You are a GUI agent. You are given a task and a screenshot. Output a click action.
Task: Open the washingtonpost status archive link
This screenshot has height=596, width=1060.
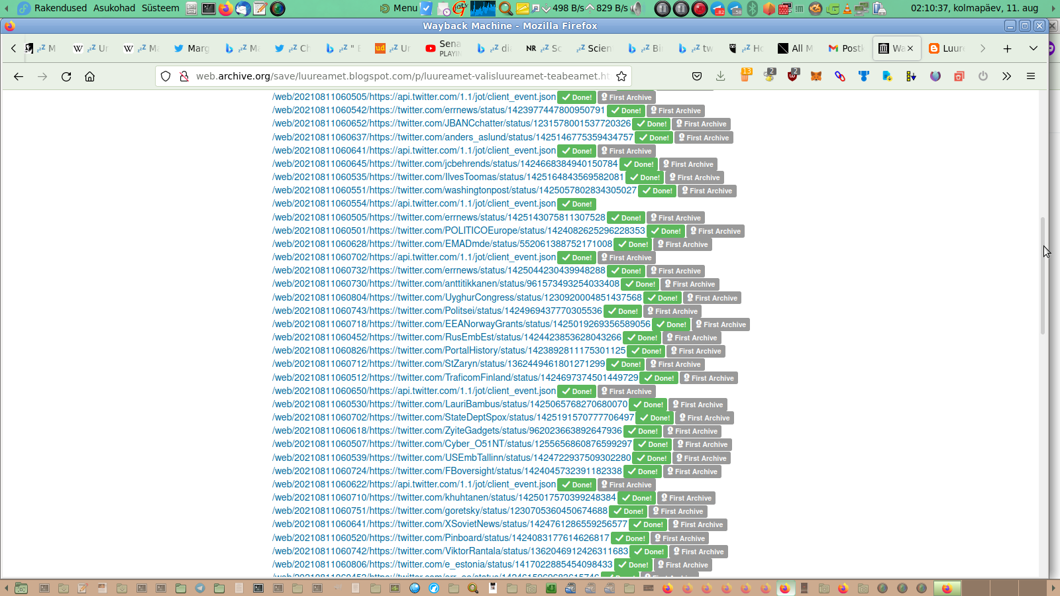coord(454,191)
